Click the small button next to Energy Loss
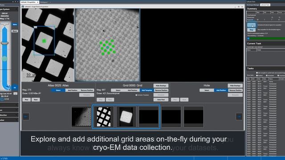Viewport: 285px width, 160px height. coord(16,94)
